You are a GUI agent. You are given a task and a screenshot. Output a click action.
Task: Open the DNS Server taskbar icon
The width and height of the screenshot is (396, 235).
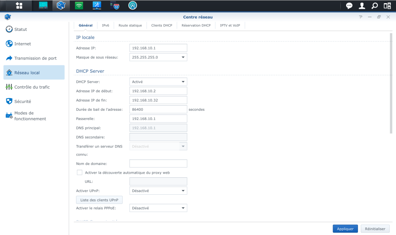click(115, 6)
